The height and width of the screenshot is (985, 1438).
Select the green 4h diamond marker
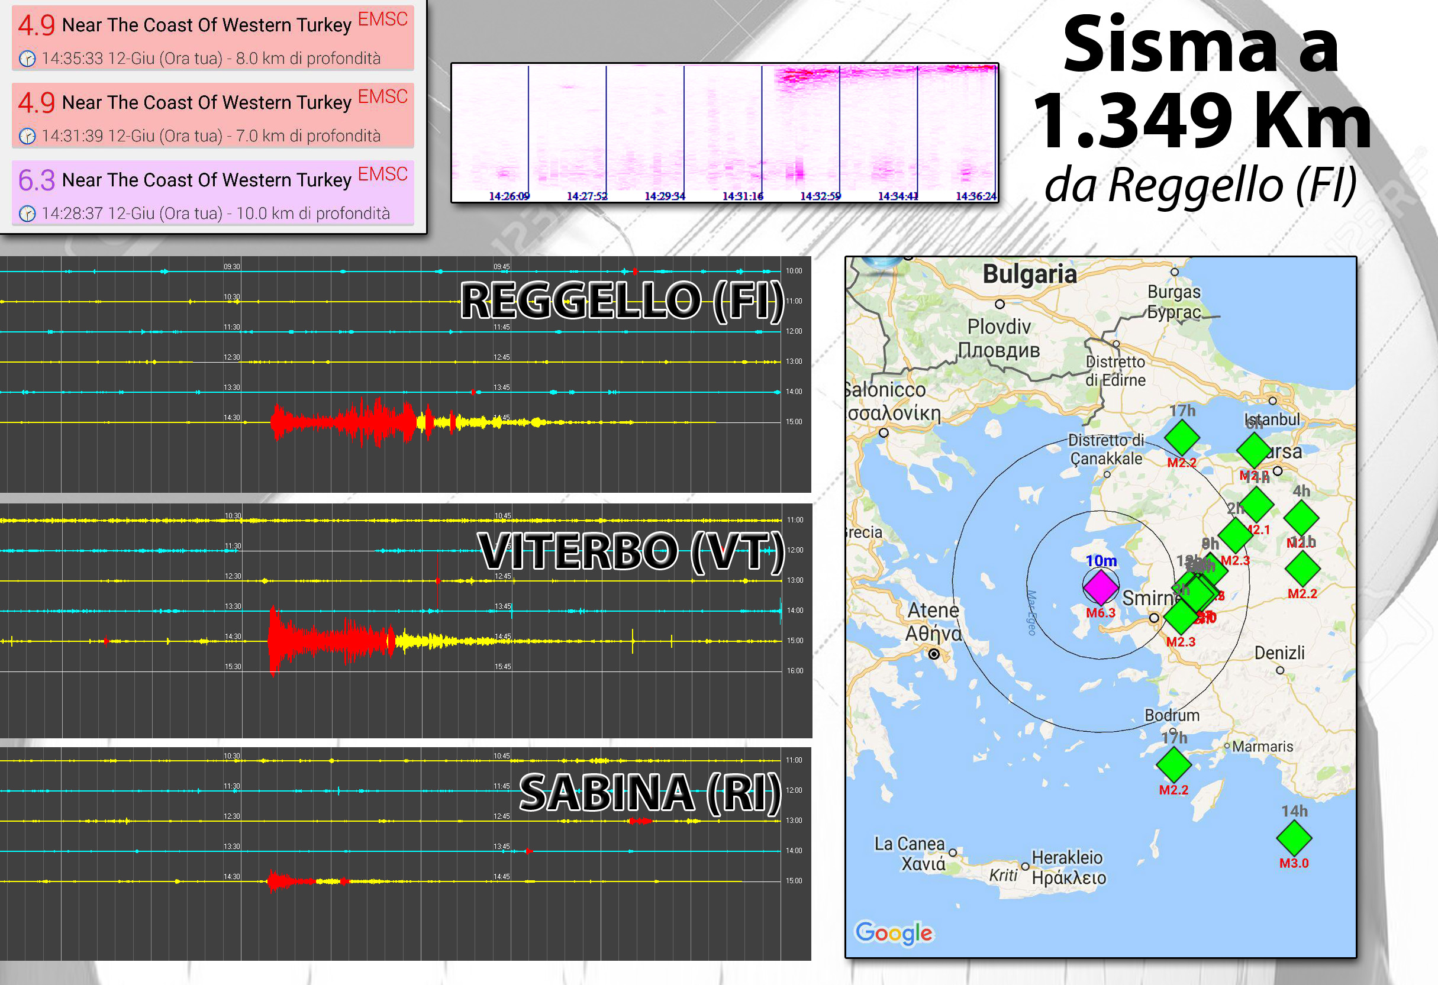pos(1301,517)
